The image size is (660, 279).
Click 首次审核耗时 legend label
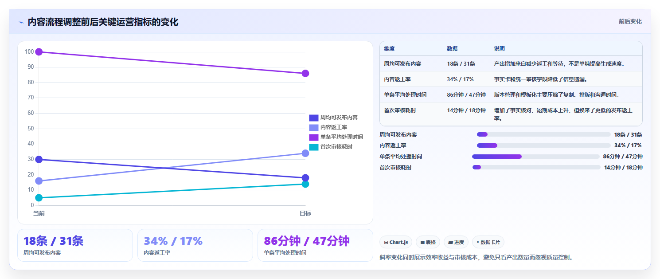click(336, 147)
